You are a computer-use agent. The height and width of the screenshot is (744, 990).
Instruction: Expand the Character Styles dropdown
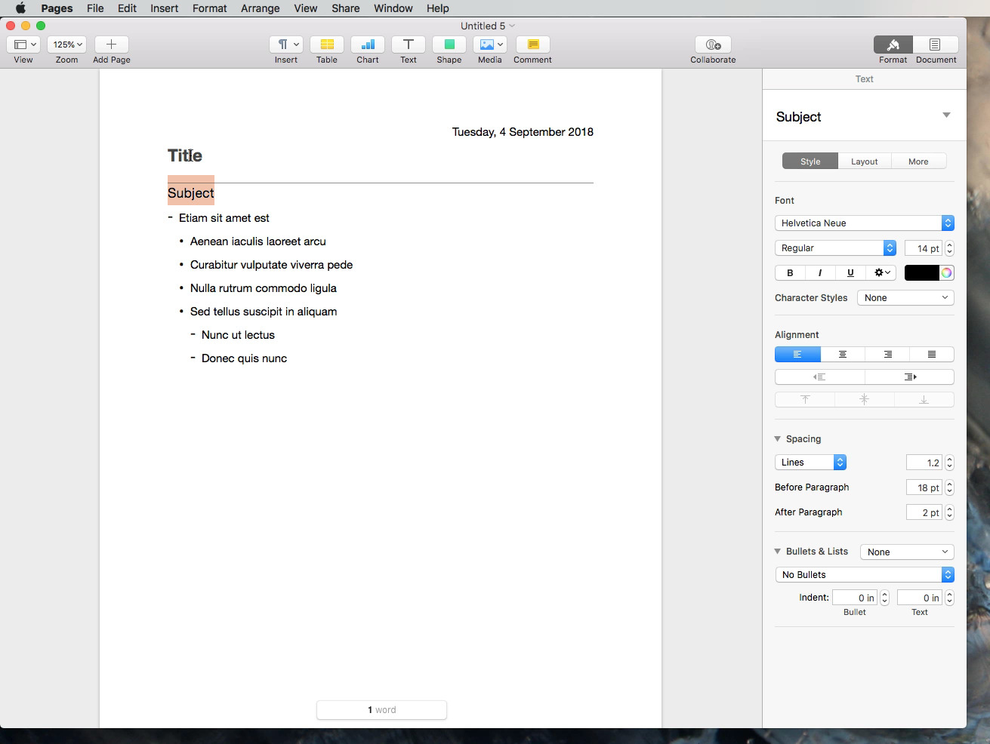pyautogui.click(x=905, y=298)
